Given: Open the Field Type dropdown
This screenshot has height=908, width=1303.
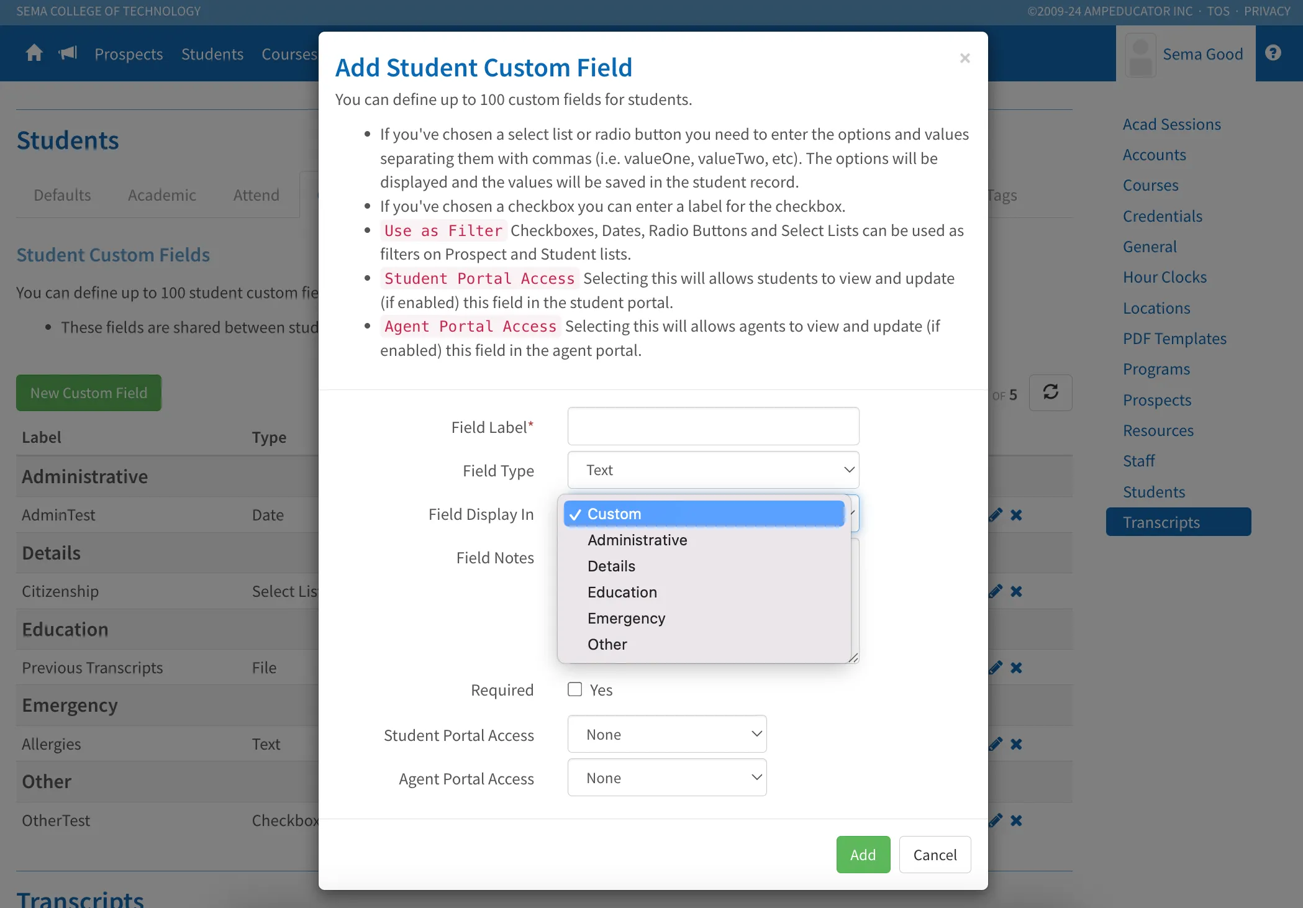Looking at the screenshot, I should [713, 470].
